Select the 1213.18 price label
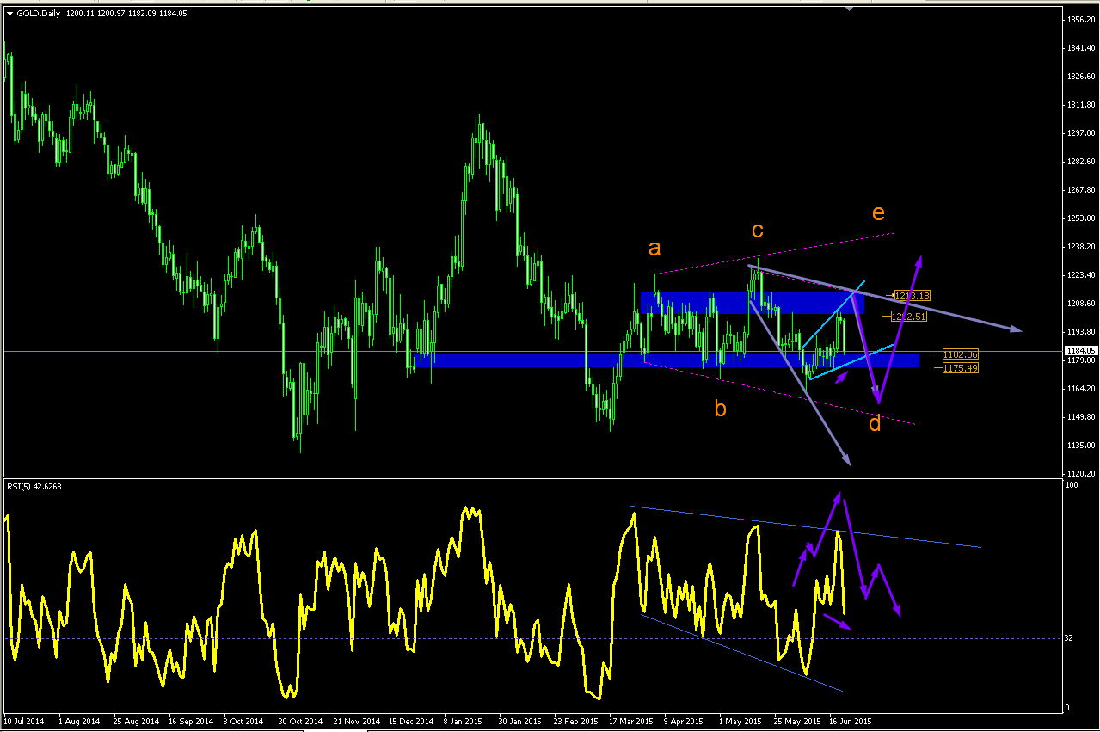The width and height of the screenshot is (1100, 732). pos(913,296)
